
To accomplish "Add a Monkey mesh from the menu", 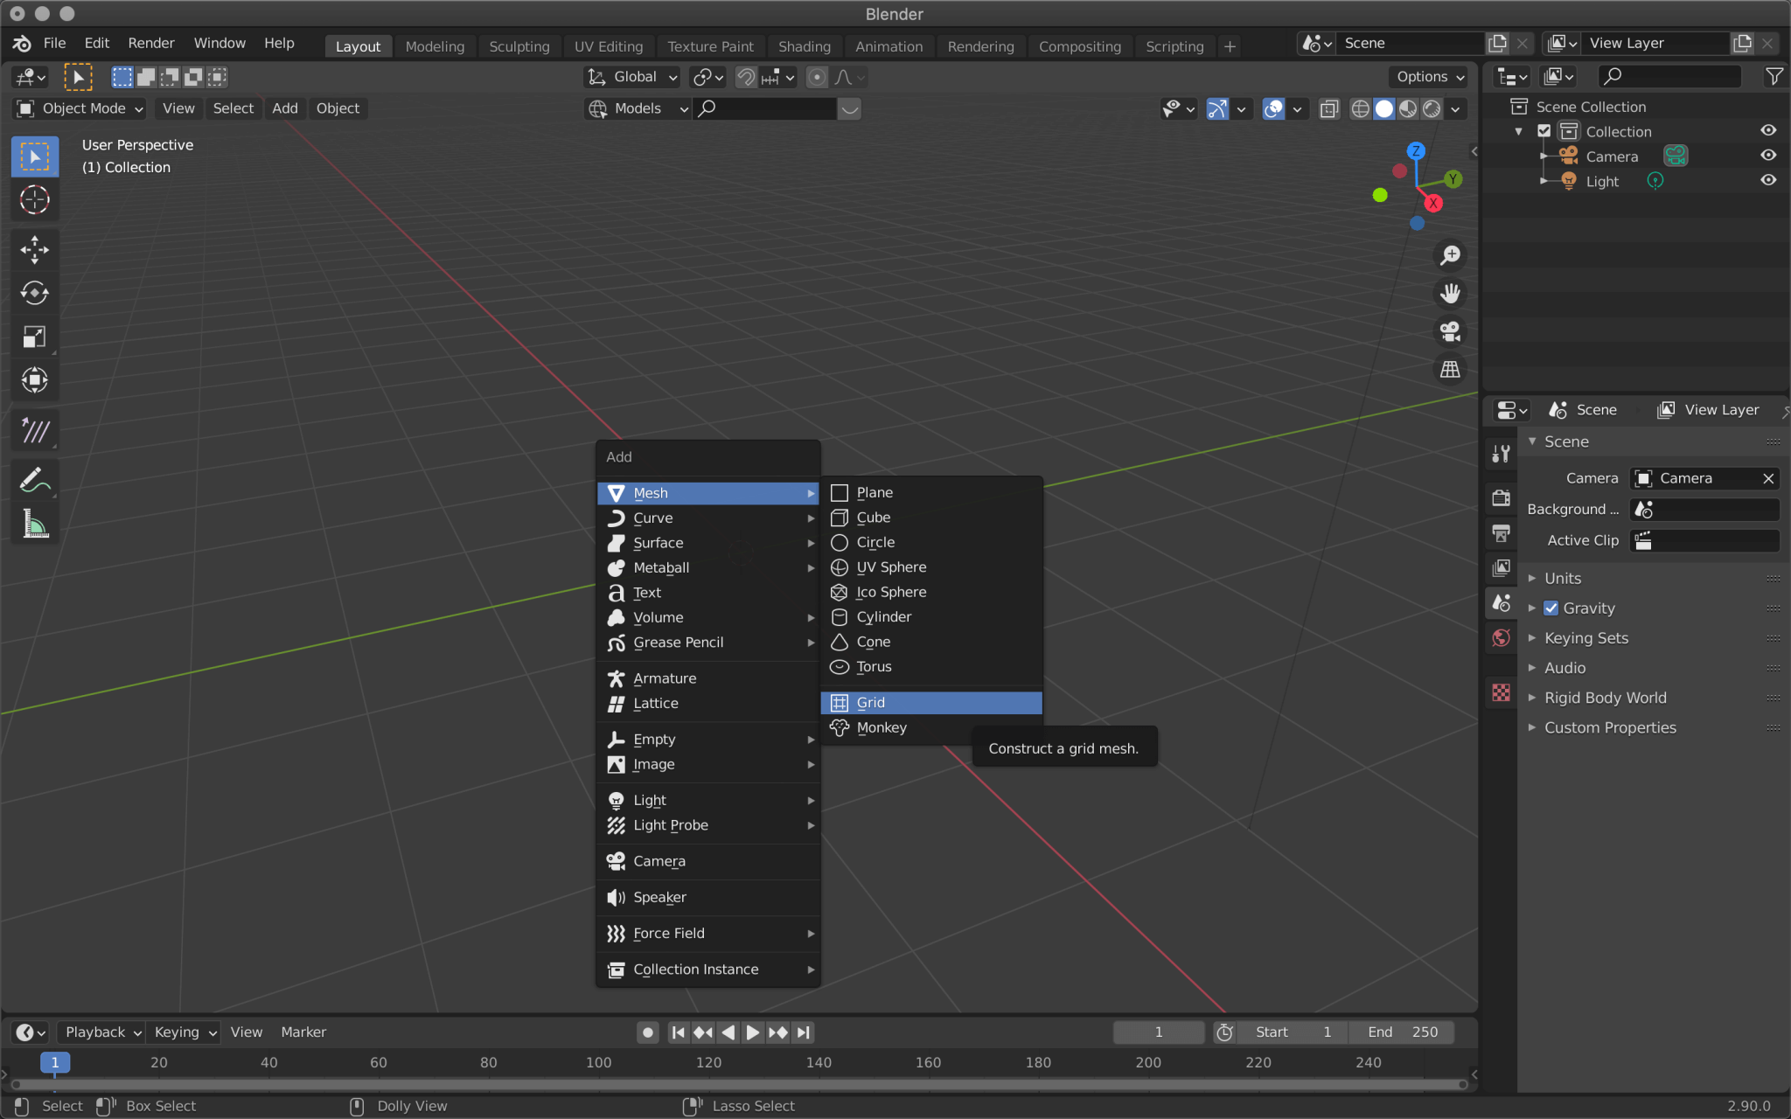I will (x=883, y=727).
